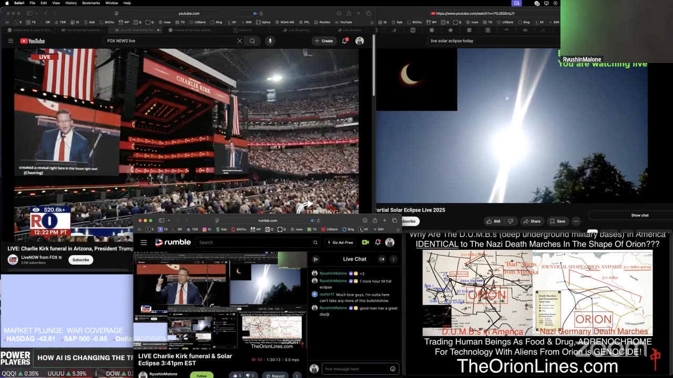
Task: Open the YouTube hamburger guide menu
Action: (x=10, y=41)
